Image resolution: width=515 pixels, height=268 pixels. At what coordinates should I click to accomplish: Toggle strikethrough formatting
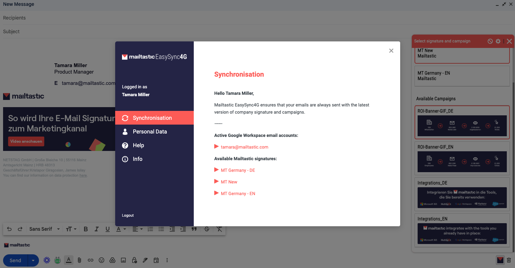pos(206,229)
